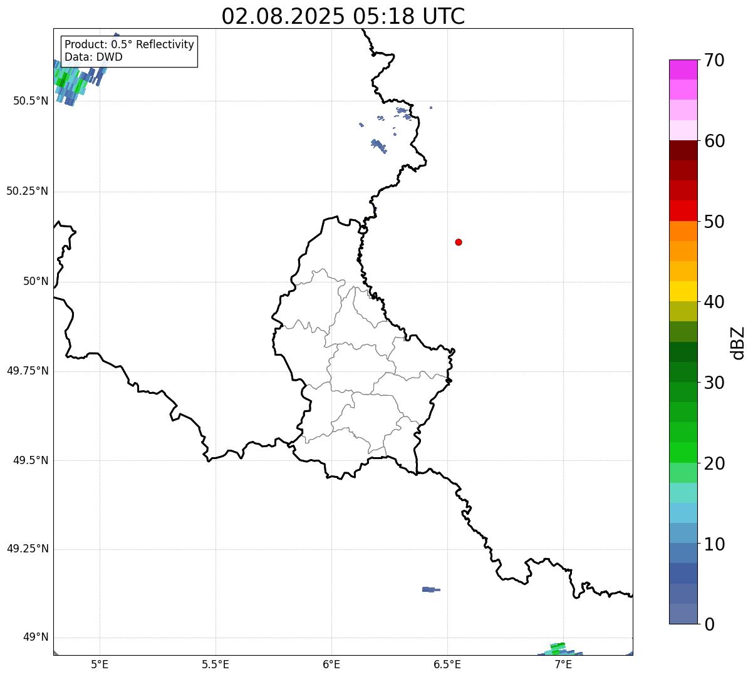Screen dimensions: 753x677
Task: Click the 6.5°E longitude label
Action: coord(447,664)
